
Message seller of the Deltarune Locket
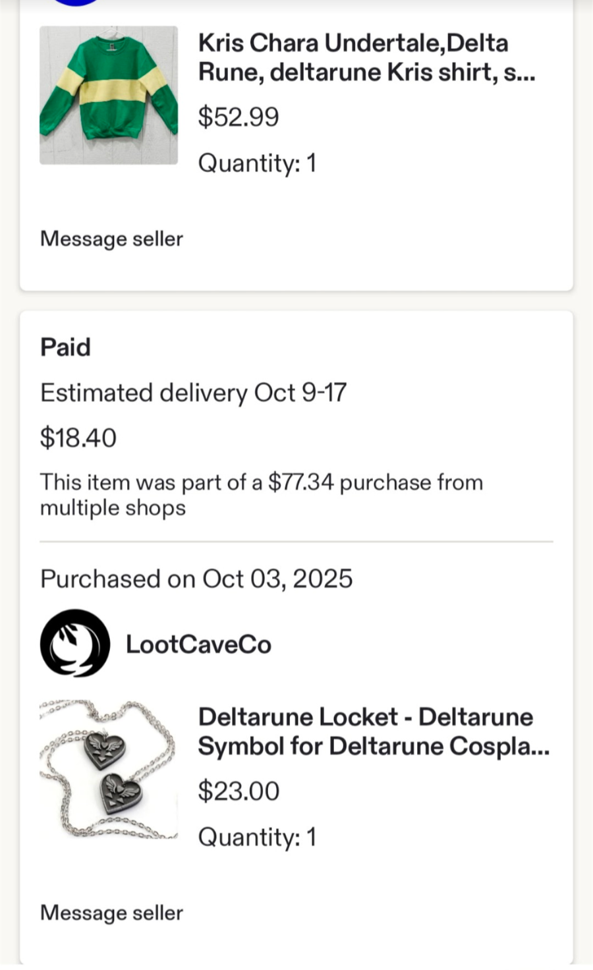(111, 913)
